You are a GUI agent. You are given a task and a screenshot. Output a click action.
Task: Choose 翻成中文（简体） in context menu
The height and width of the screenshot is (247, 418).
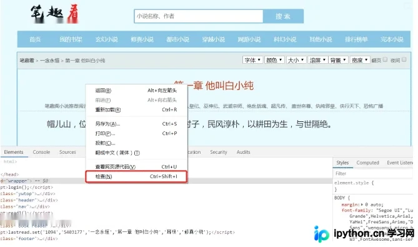click(136, 153)
